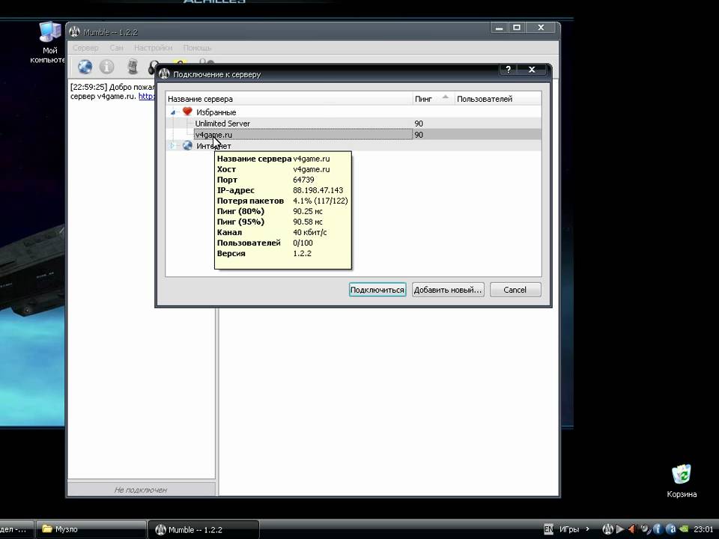This screenshot has width=719, height=539.
Task: Click the port value 64739 in tooltip
Action: [x=303, y=180]
